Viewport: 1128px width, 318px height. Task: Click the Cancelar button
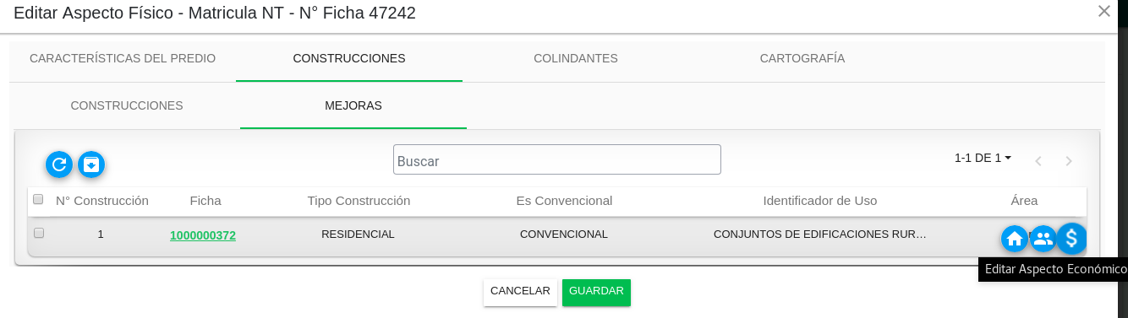click(x=520, y=291)
